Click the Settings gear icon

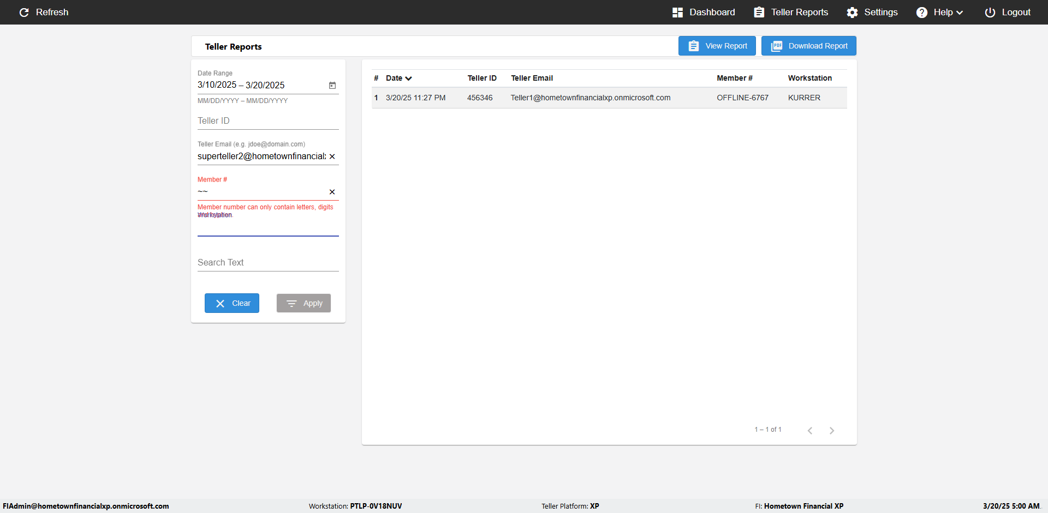853,13
